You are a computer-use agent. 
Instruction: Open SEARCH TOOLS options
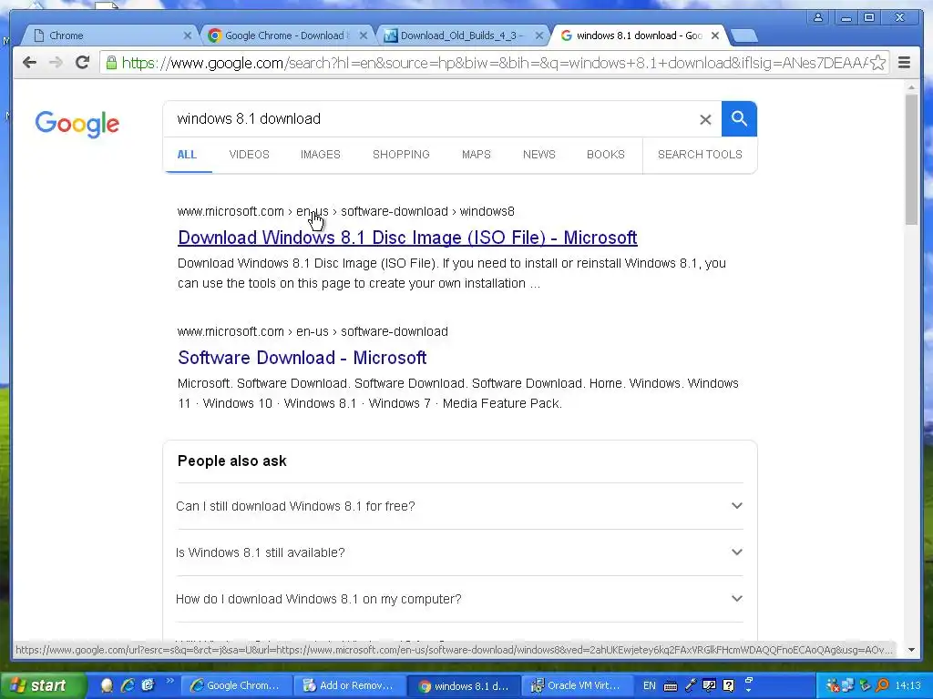point(700,155)
